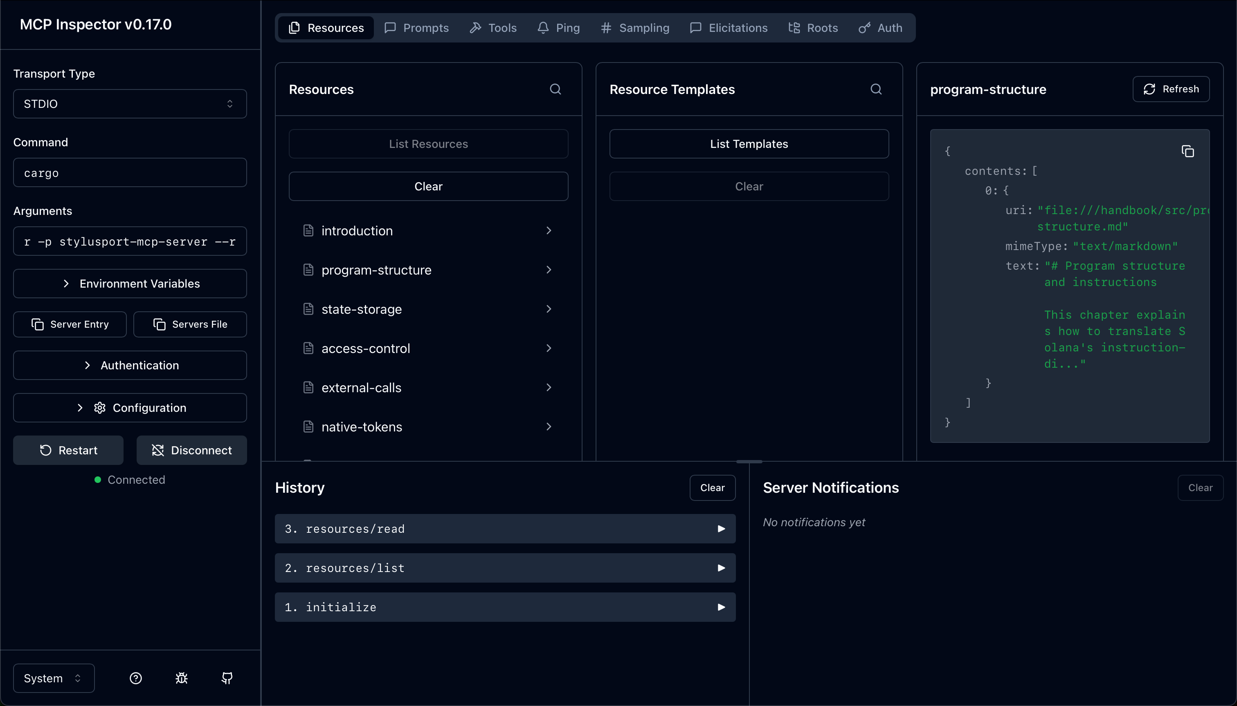Expand the Configuration section

point(130,408)
